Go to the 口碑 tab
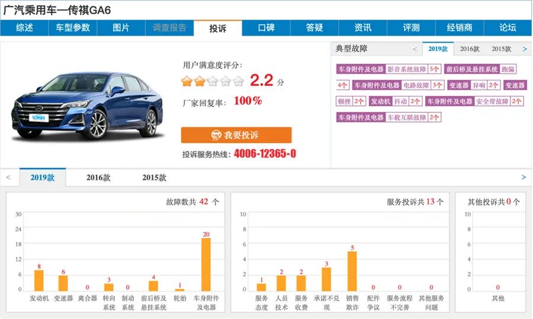 [x=266, y=28]
